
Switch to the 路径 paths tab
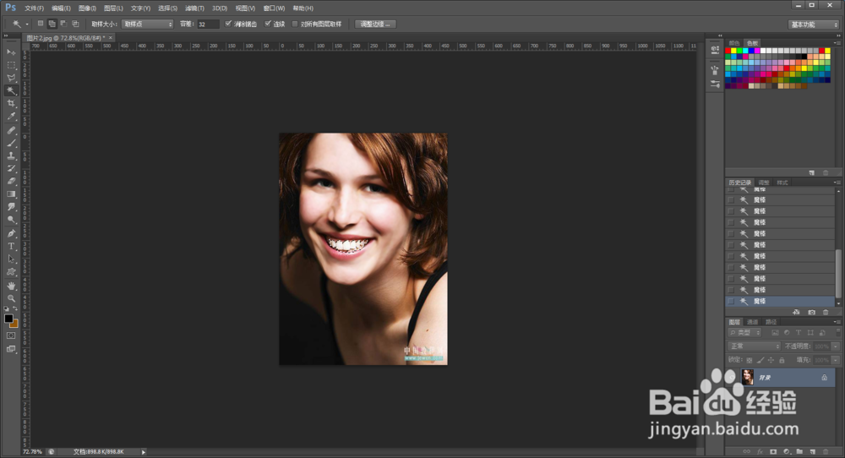[x=771, y=322]
